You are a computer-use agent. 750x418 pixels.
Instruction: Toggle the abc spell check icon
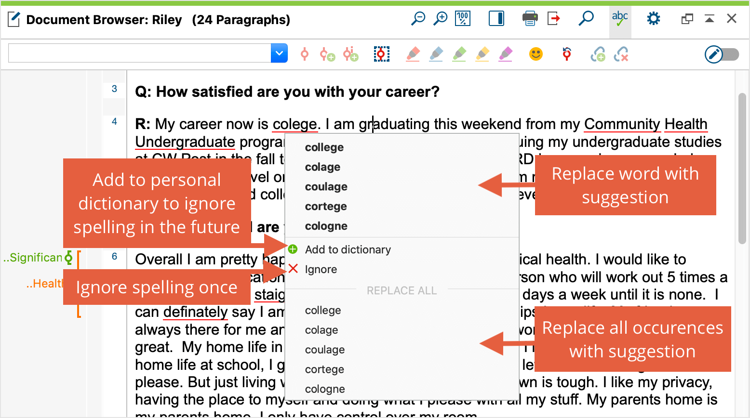pos(620,19)
